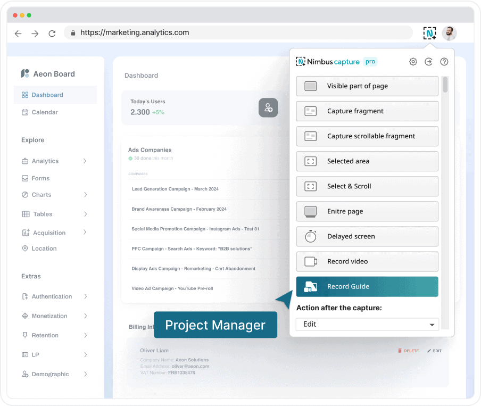Click the Acquisition chart icon
This screenshot has width=481, height=406.
point(26,233)
